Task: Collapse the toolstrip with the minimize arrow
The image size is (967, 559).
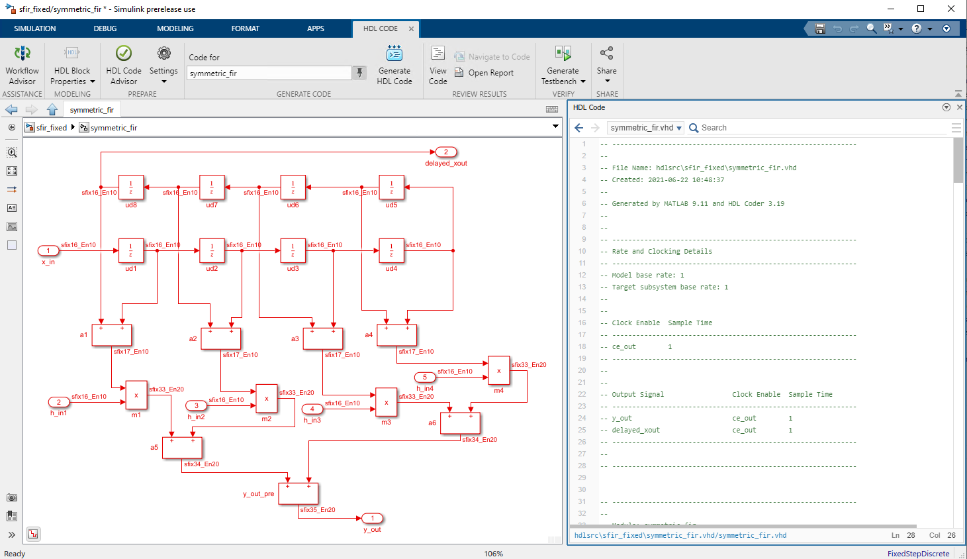Action: [x=959, y=93]
